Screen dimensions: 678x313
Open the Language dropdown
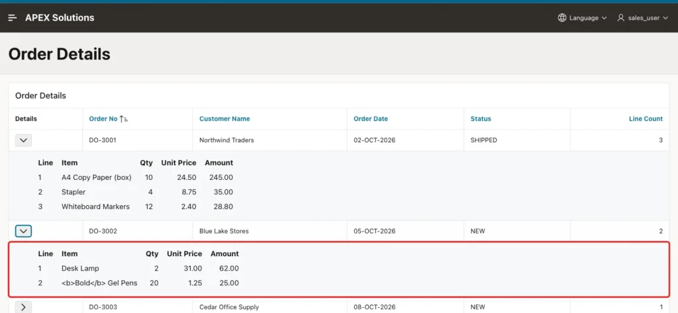coord(583,18)
